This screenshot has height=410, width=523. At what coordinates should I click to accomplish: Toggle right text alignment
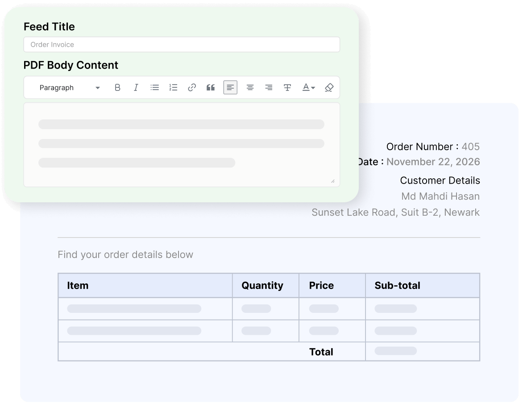pos(269,87)
